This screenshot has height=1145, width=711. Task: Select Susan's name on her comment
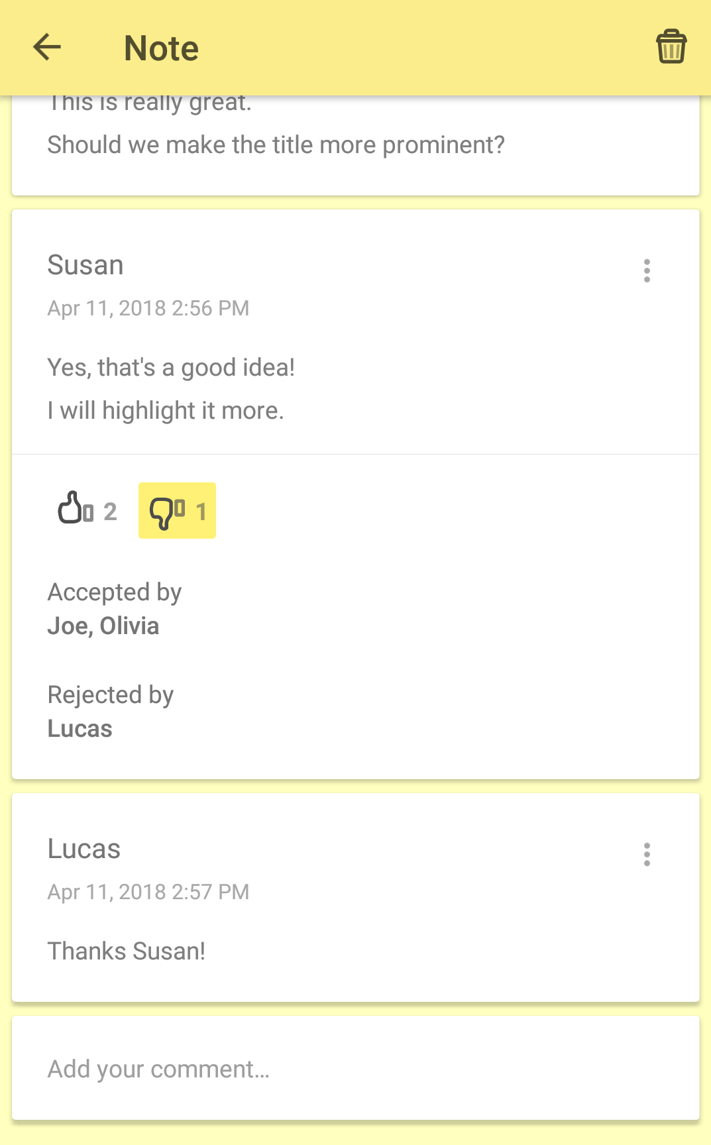point(85,265)
